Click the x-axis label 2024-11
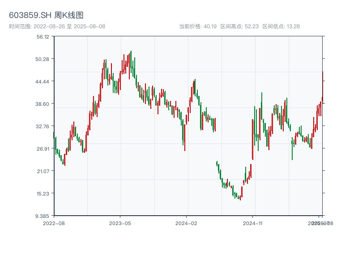358x269 pixels. click(x=253, y=223)
